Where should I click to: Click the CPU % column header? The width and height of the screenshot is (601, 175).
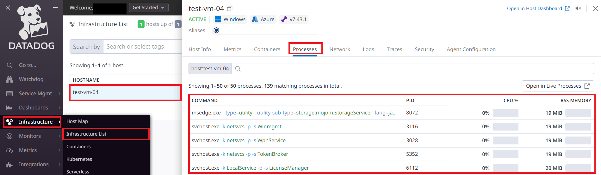click(x=511, y=101)
